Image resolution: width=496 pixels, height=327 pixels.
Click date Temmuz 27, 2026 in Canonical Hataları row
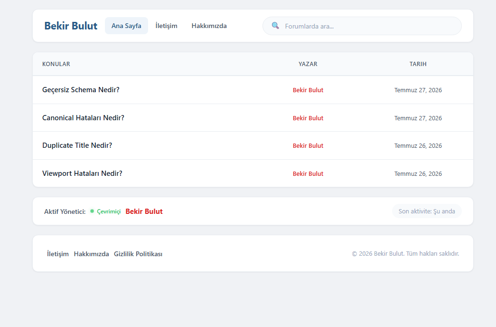[418, 118]
